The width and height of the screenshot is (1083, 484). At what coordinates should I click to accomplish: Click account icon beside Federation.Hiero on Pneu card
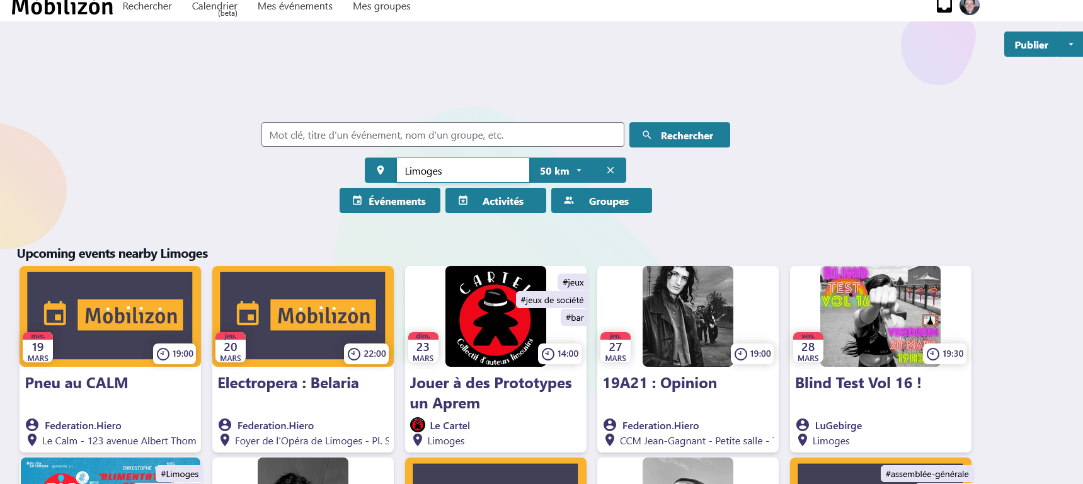pos(32,425)
